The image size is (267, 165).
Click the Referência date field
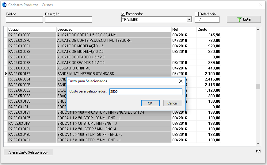click(207, 20)
